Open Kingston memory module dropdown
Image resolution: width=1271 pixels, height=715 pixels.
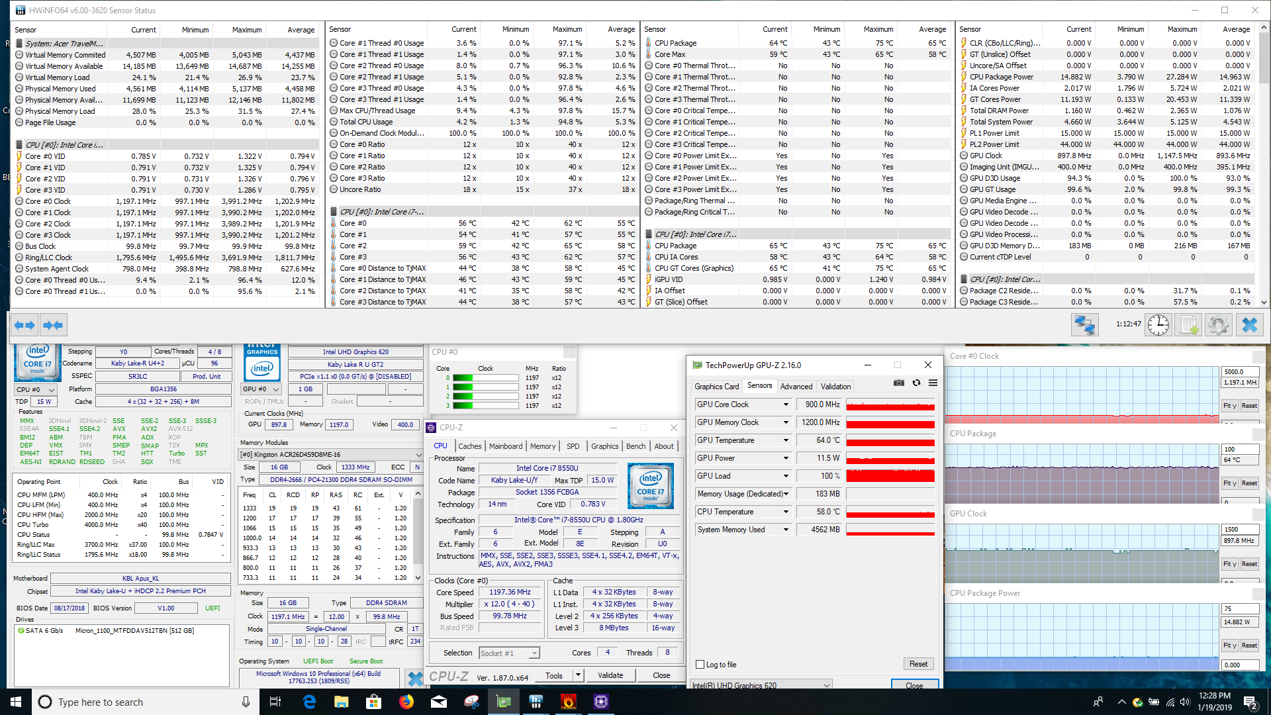tap(418, 455)
